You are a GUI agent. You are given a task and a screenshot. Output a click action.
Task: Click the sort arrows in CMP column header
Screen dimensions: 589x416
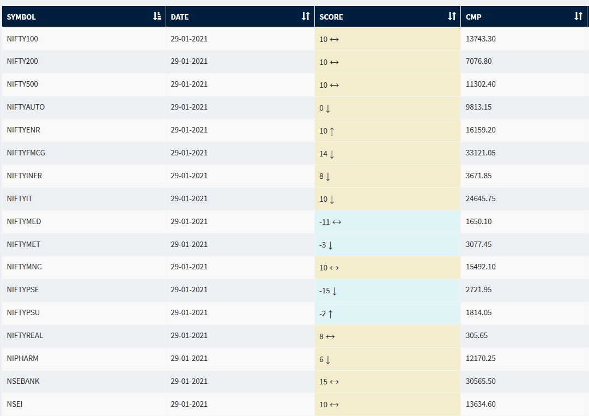(578, 16)
